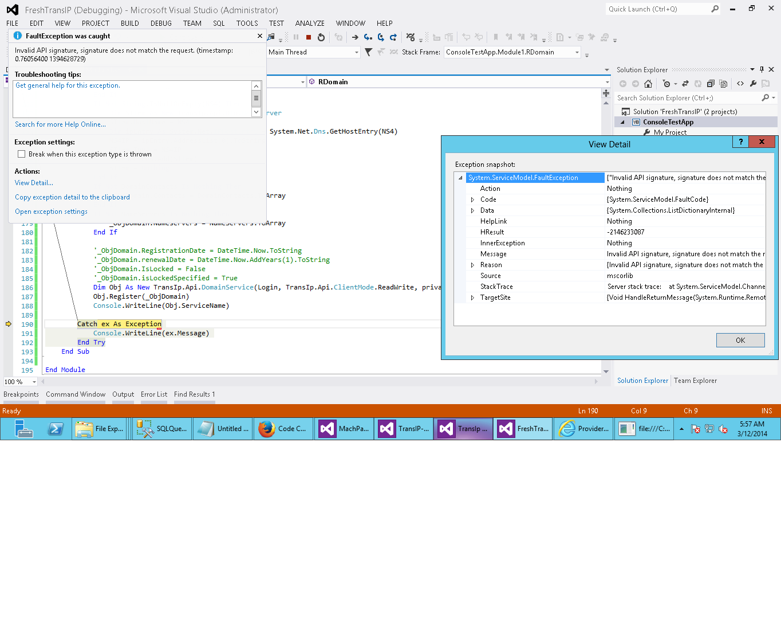The image size is (781, 638).
Task: Click Search Solution Explorer input field
Action: tap(687, 98)
